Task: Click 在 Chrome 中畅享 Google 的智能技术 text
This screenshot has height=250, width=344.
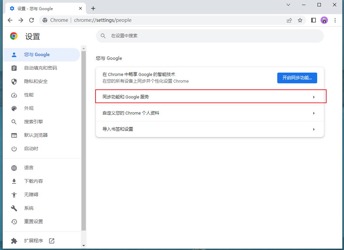Action: pos(139,75)
